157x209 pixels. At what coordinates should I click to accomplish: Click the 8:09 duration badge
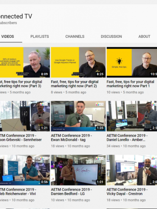click(44, 74)
